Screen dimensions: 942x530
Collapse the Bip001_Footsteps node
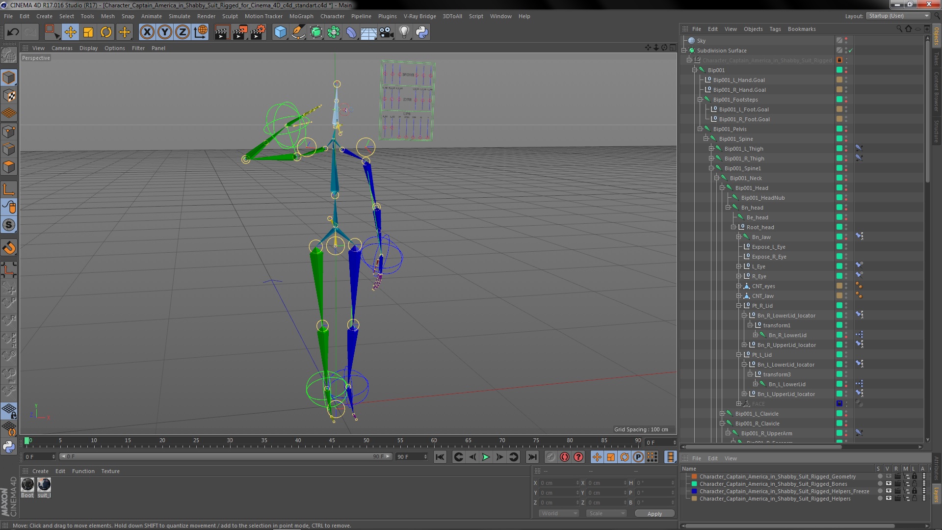700,100
